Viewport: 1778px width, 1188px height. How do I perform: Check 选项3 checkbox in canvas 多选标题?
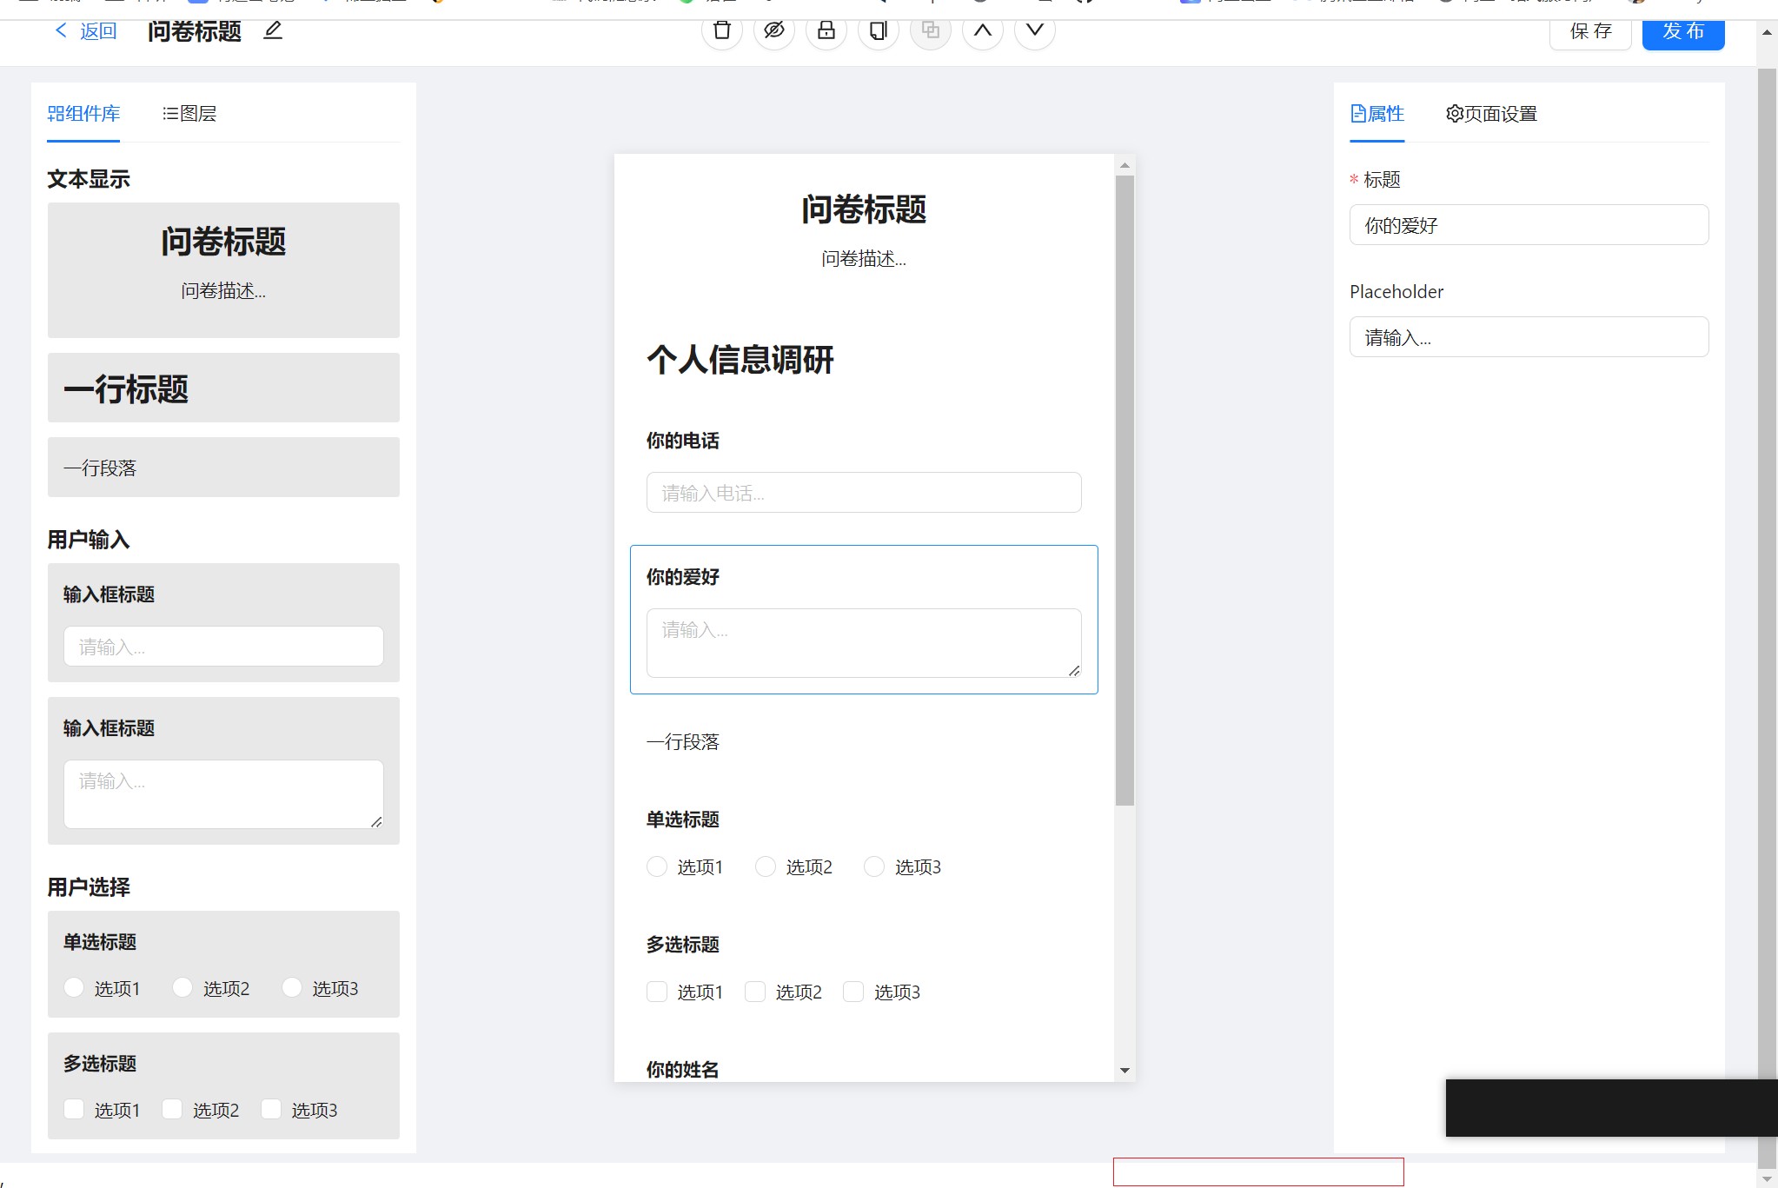click(x=853, y=992)
